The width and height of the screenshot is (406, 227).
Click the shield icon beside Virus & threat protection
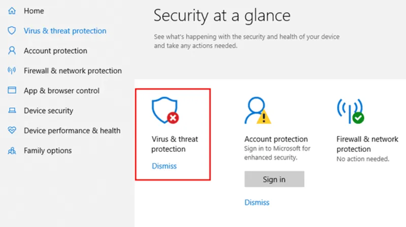tap(12, 30)
